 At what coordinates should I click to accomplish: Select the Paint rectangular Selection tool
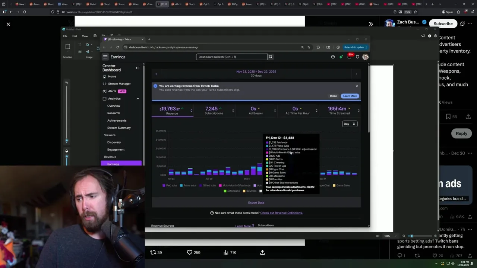tap(67, 47)
